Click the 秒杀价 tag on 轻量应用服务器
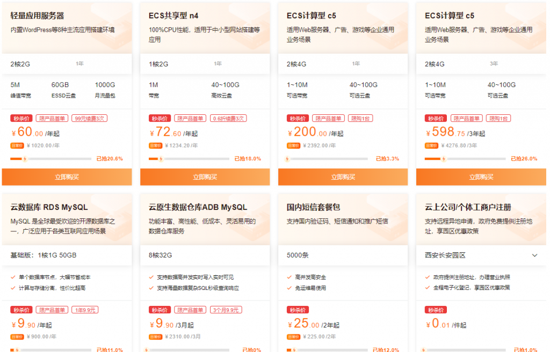Screen dimensions: 550x352 (21, 119)
